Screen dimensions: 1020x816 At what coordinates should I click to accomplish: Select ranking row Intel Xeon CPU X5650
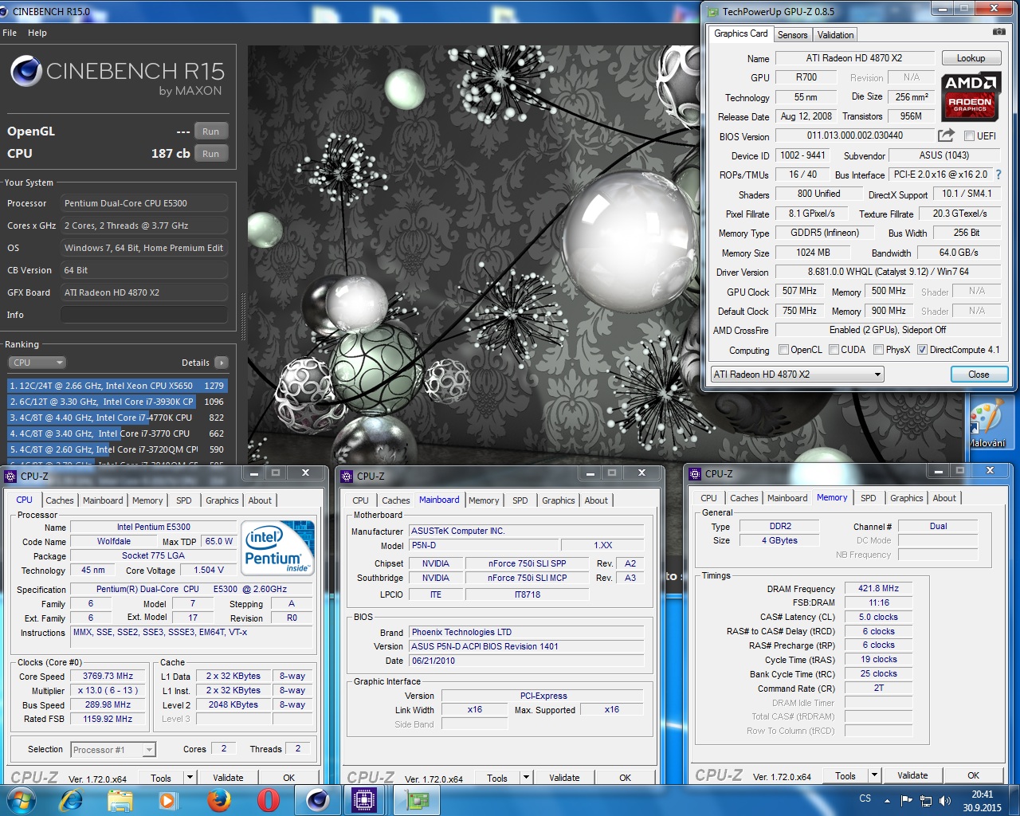117,386
